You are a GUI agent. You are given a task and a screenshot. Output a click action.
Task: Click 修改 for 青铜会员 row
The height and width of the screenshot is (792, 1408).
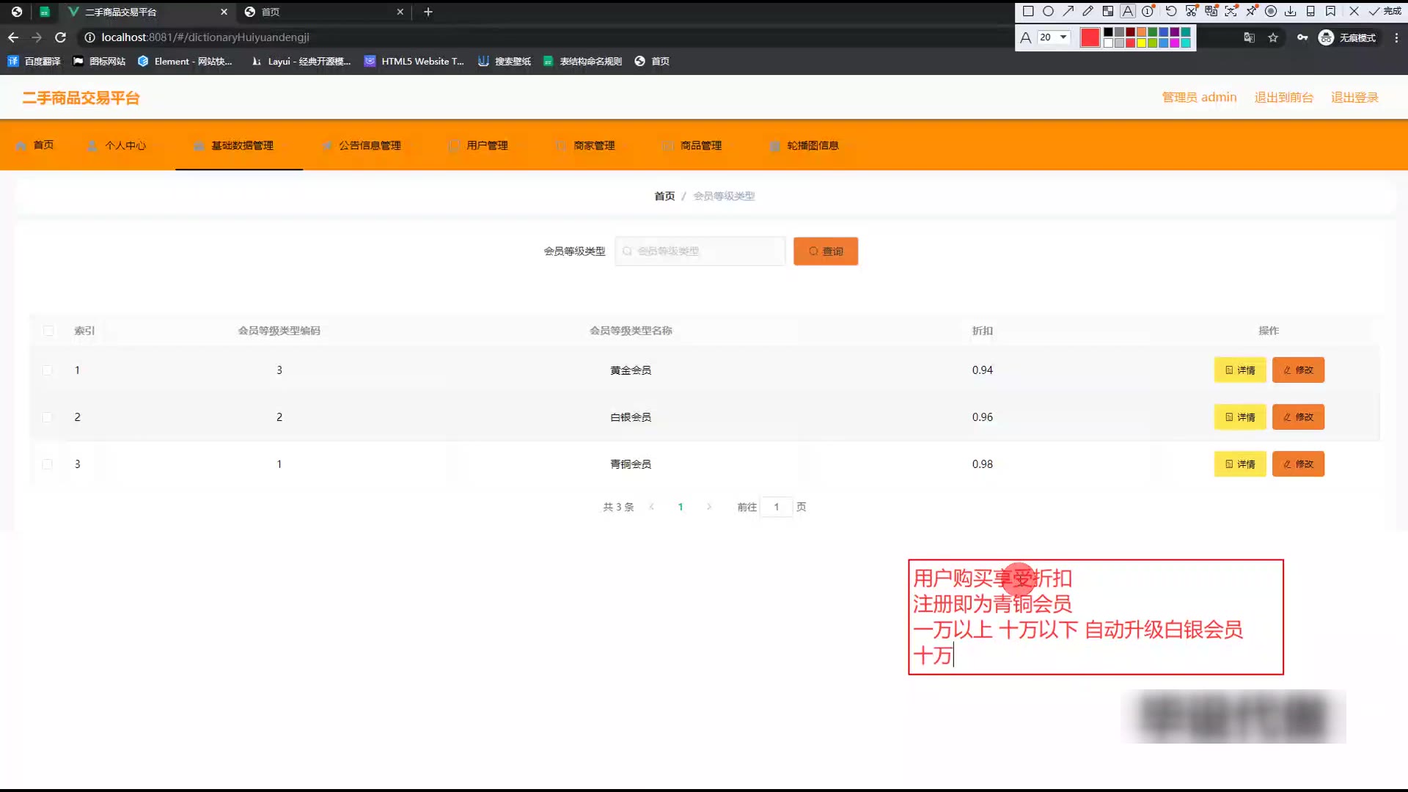click(x=1298, y=464)
